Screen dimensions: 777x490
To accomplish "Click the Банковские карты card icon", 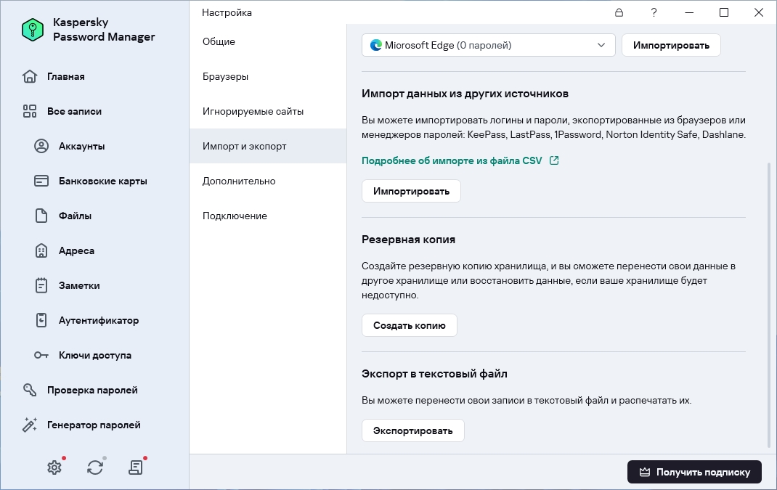I will pos(41,181).
